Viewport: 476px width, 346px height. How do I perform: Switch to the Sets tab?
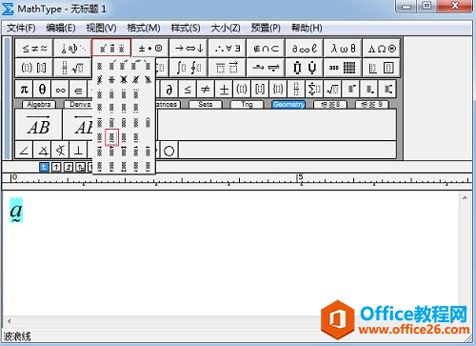[206, 104]
